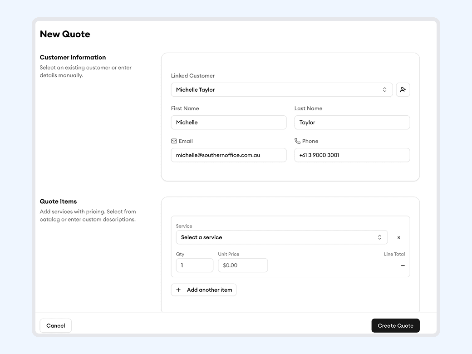Click the Phone field showing +61 3 9000 3001
The height and width of the screenshot is (354, 472).
pos(352,155)
